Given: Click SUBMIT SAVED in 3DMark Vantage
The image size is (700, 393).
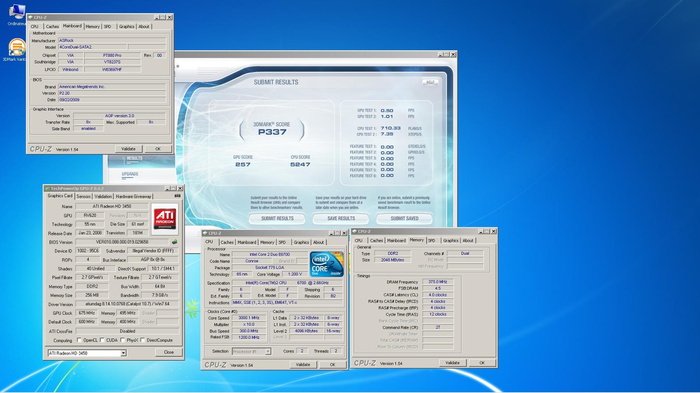Looking at the screenshot, I should click(x=405, y=219).
